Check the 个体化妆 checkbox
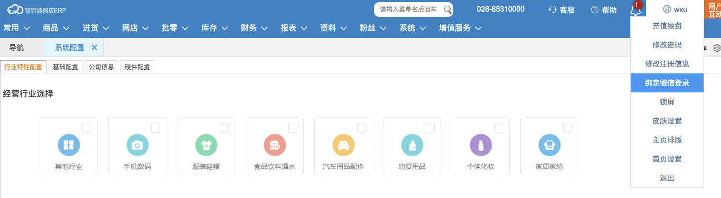This screenshot has height=198, width=721. click(499, 128)
